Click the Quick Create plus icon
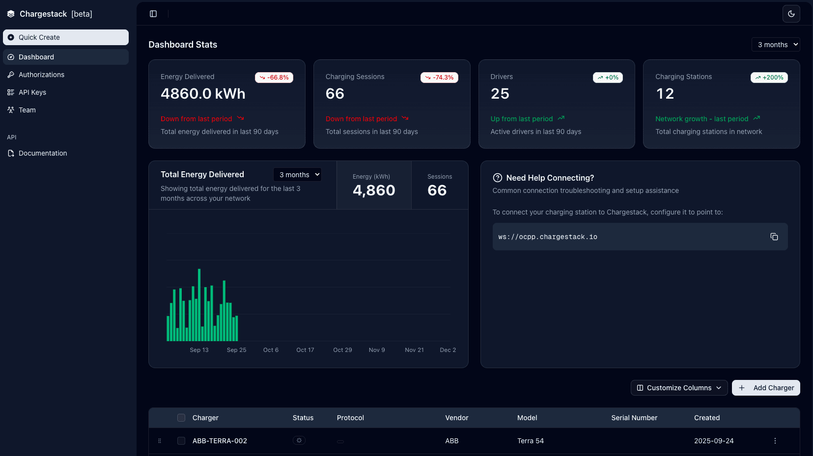The image size is (813, 456). tap(11, 37)
